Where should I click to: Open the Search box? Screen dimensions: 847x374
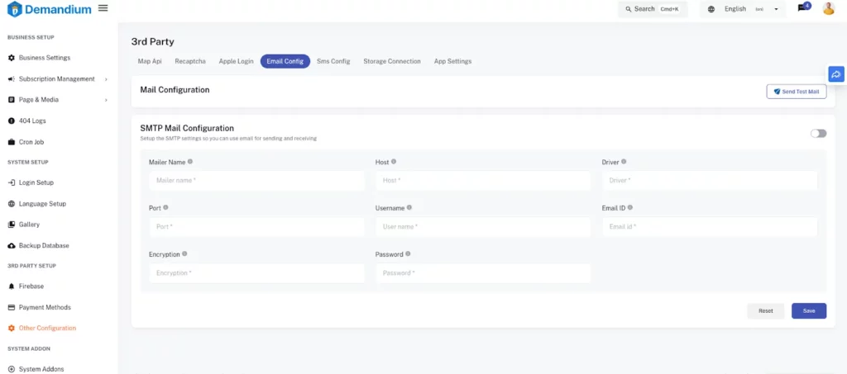[653, 9]
